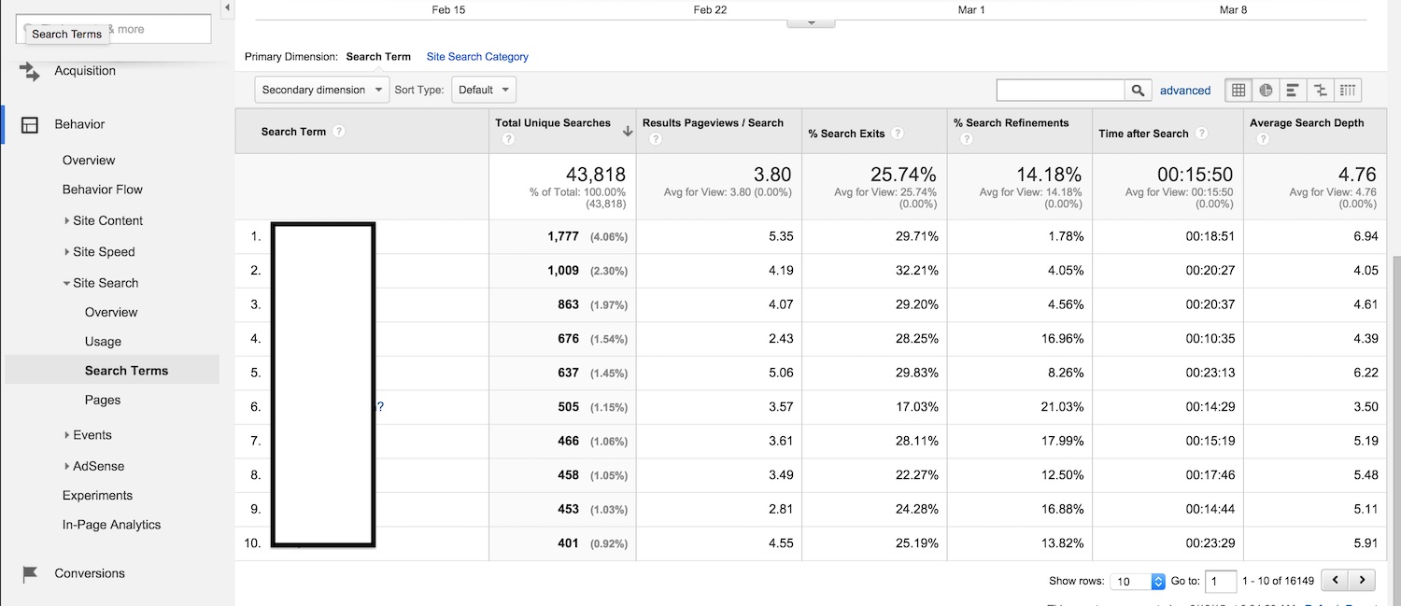The image size is (1401, 606).
Task: Click the 21.03% search refinements value
Action: pos(1059,407)
